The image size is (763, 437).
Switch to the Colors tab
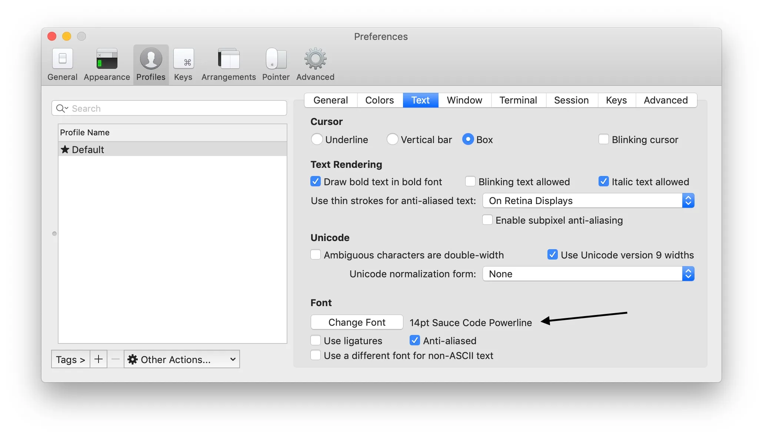tap(379, 100)
